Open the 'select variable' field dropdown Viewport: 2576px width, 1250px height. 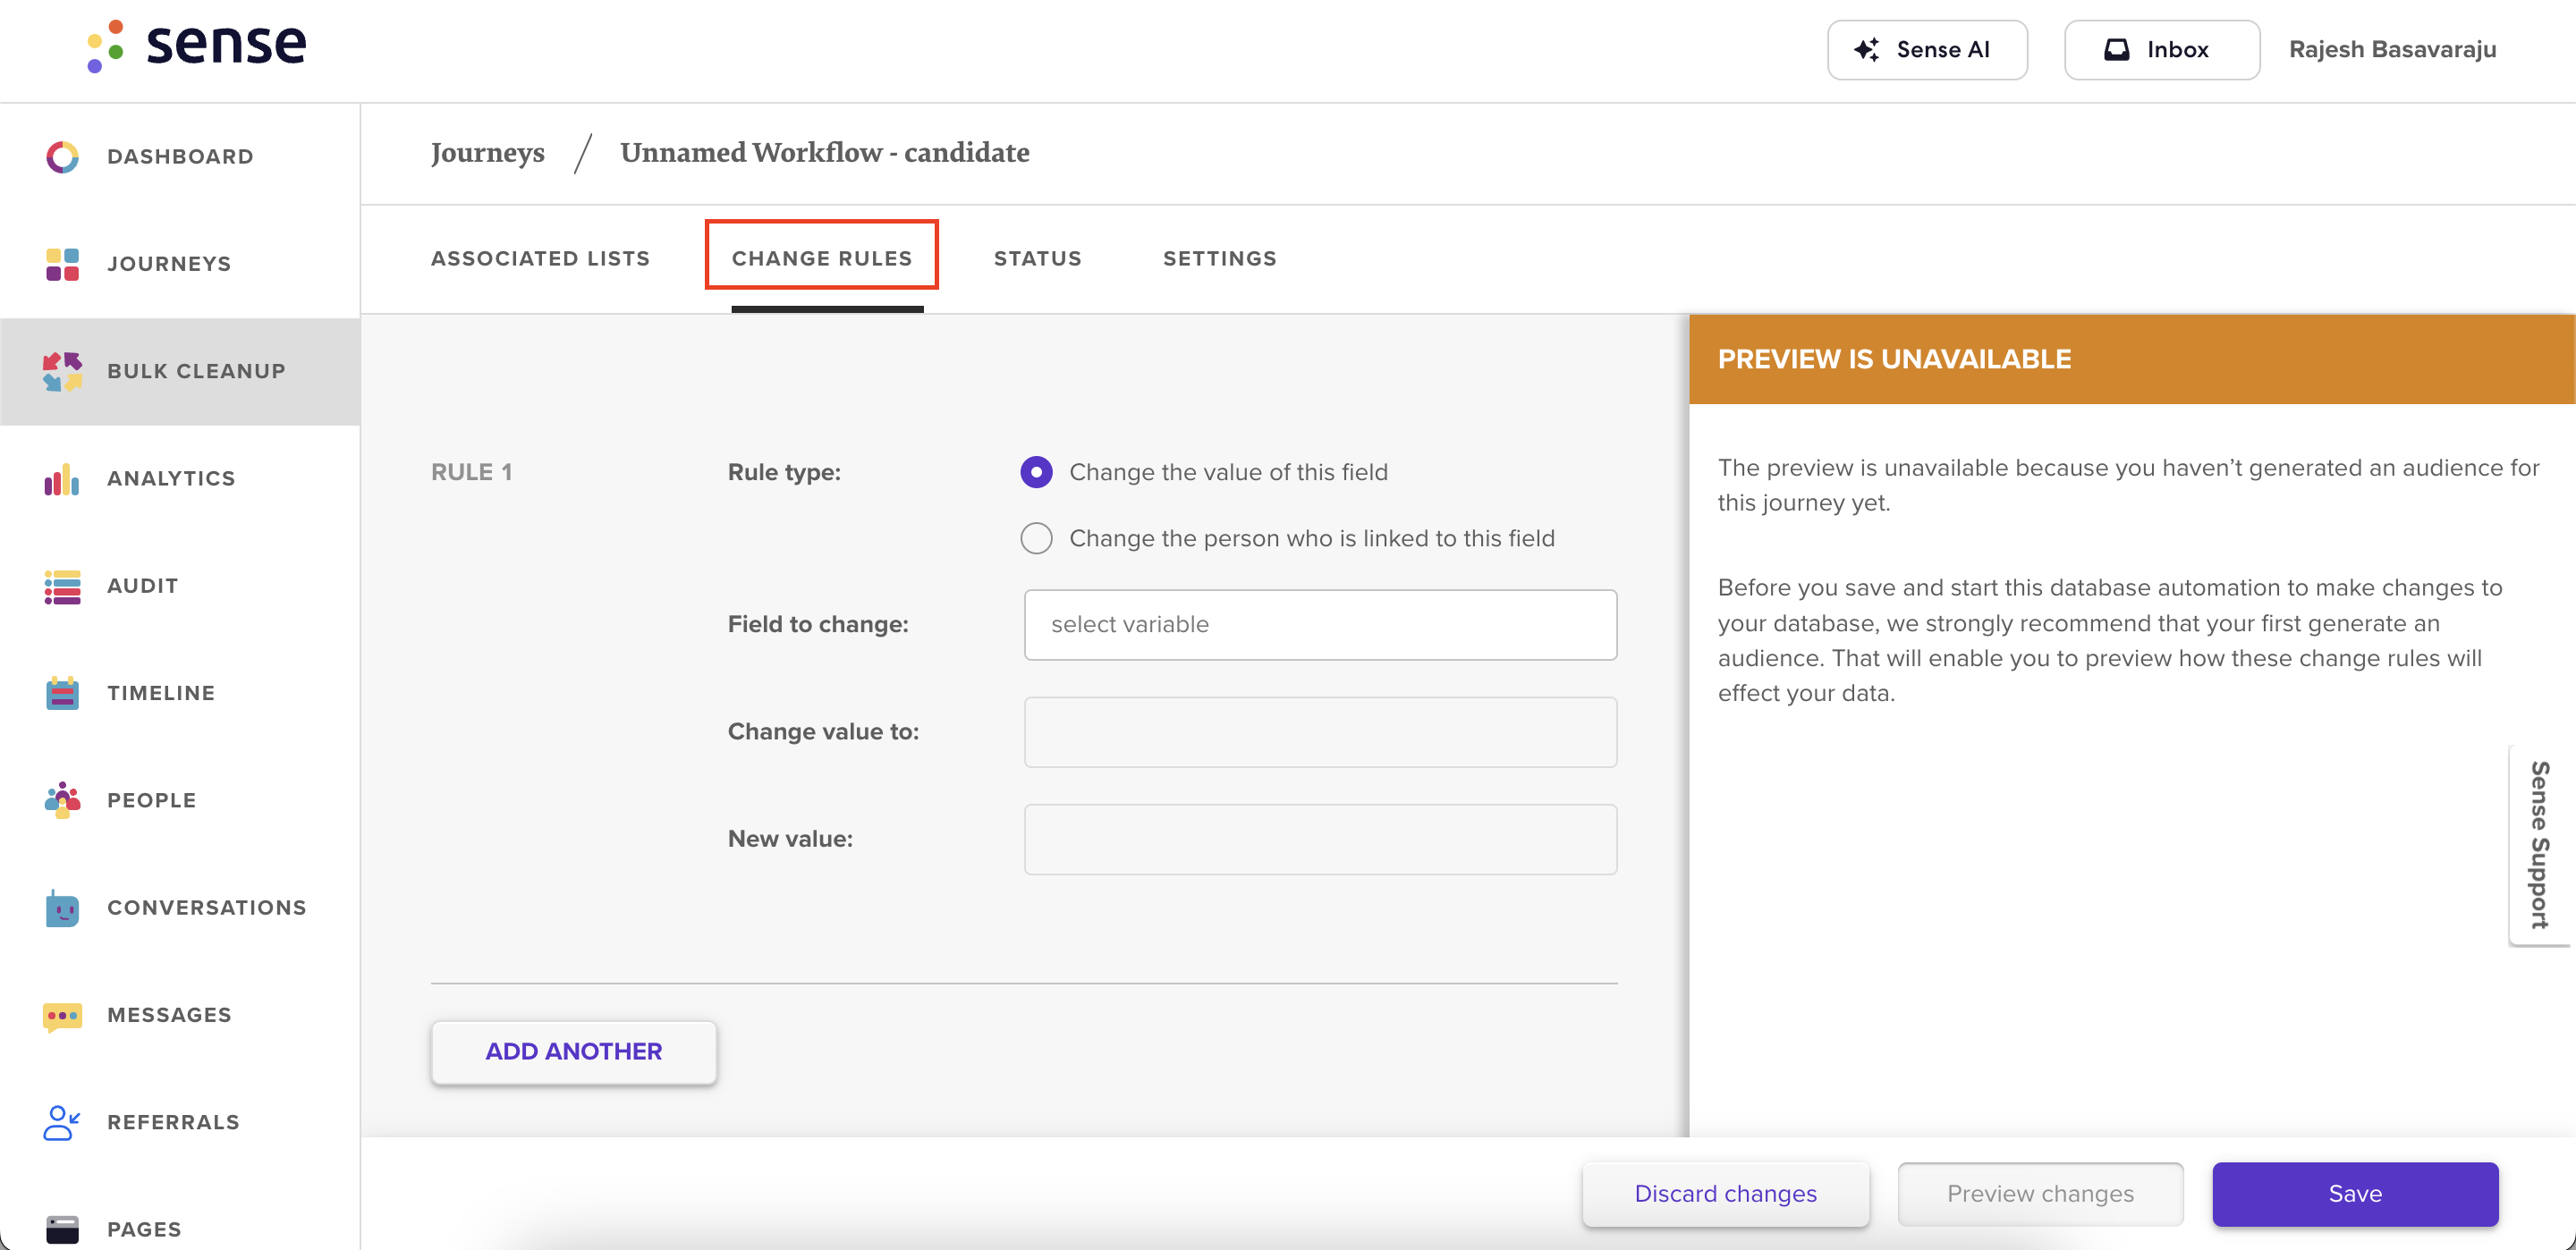click(1320, 625)
